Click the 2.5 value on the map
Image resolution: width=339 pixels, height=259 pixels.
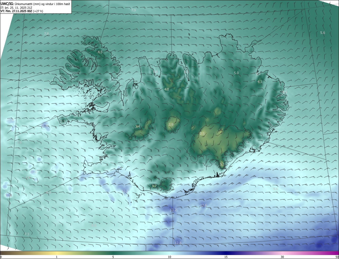[202, 134]
